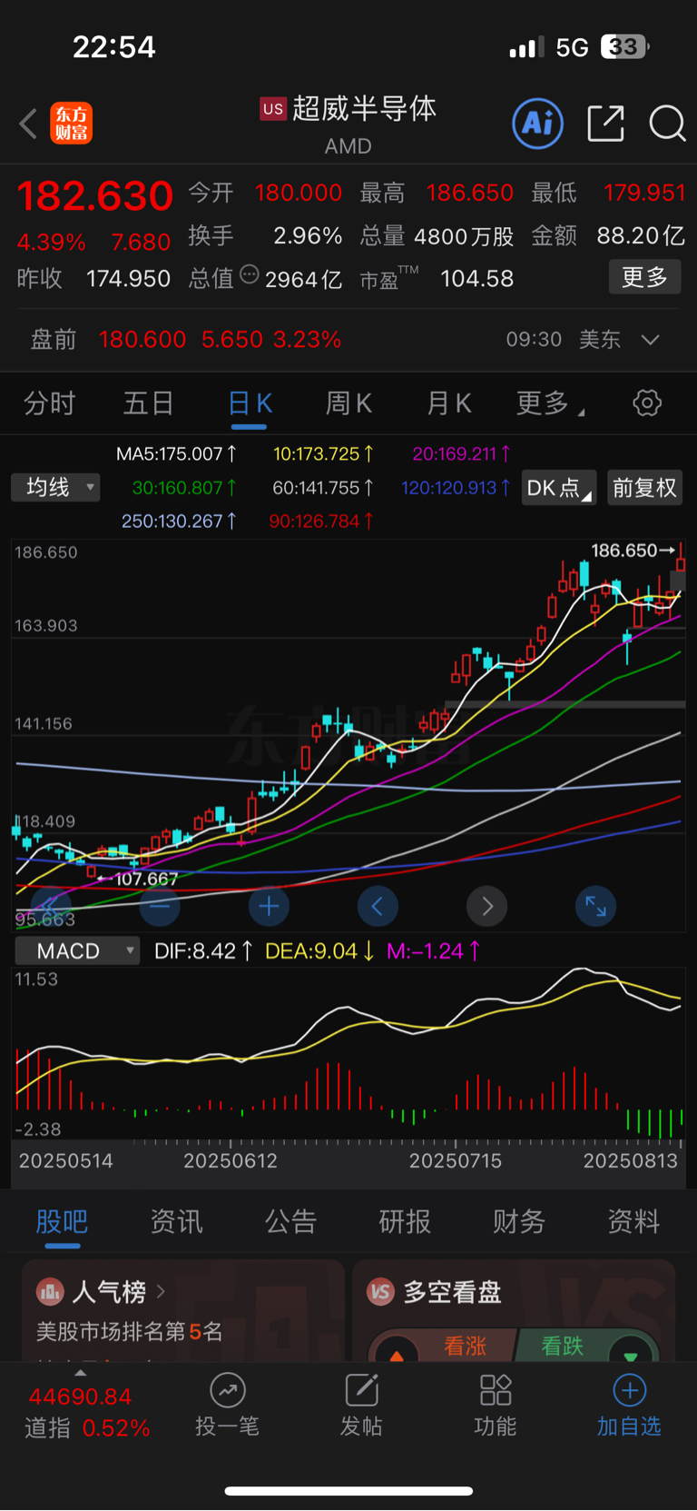Launch the Ai assistant icon
Image resolution: width=697 pixels, height=1511 pixels.
coord(538,124)
